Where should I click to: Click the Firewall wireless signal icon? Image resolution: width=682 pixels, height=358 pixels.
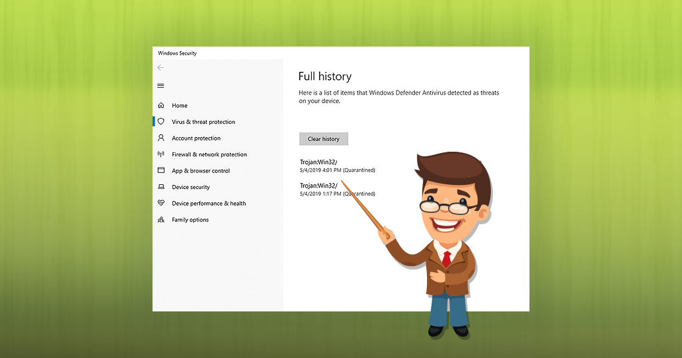[x=161, y=154]
